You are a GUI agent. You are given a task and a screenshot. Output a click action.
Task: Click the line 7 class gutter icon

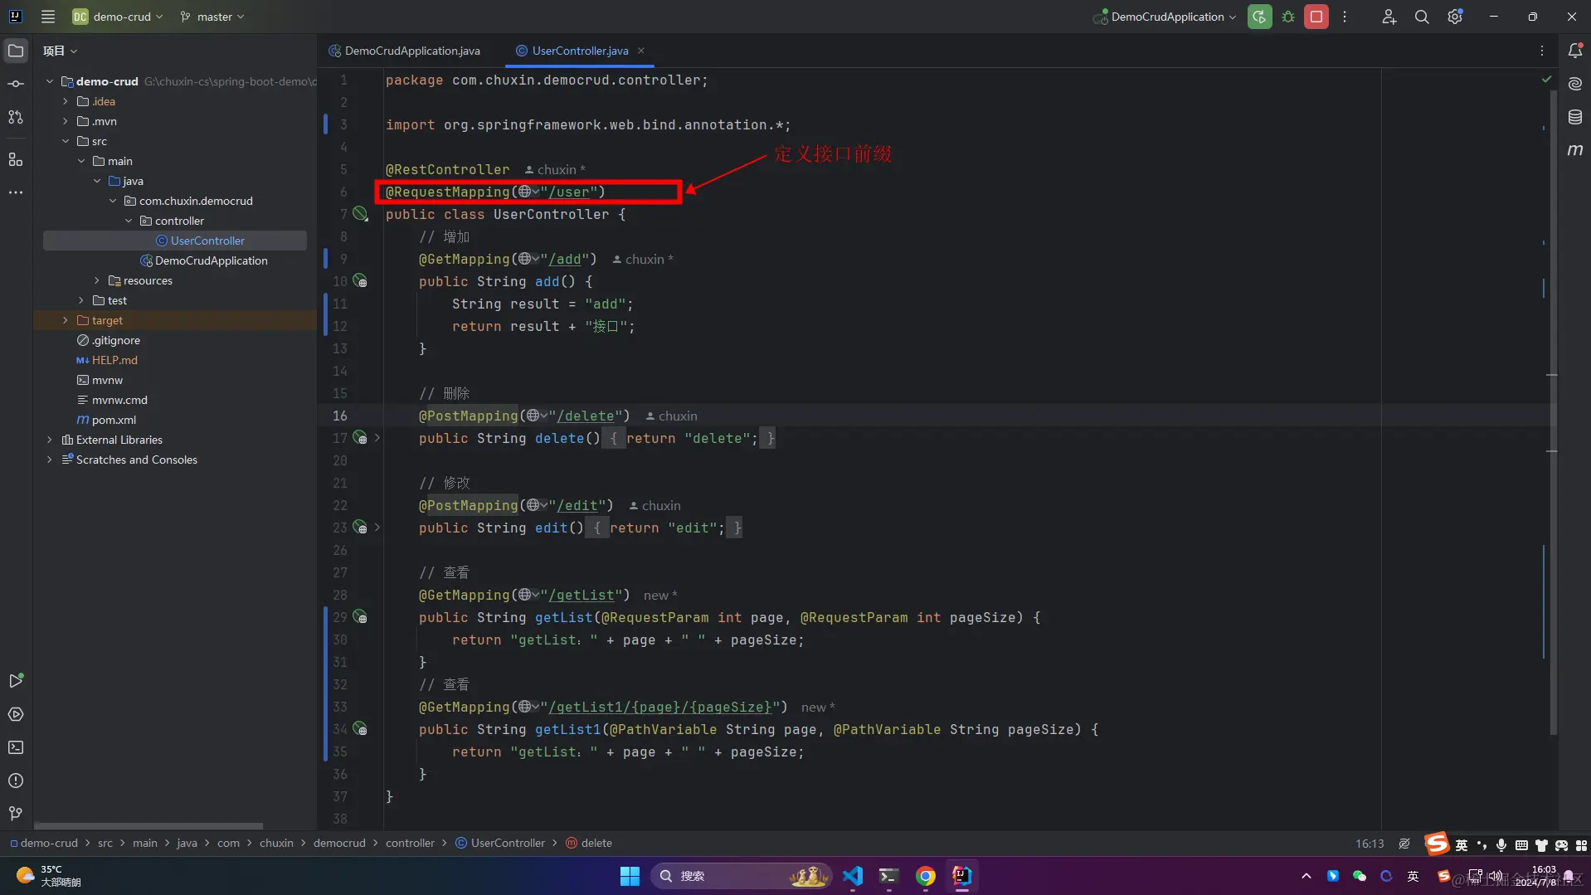coord(360,214)
